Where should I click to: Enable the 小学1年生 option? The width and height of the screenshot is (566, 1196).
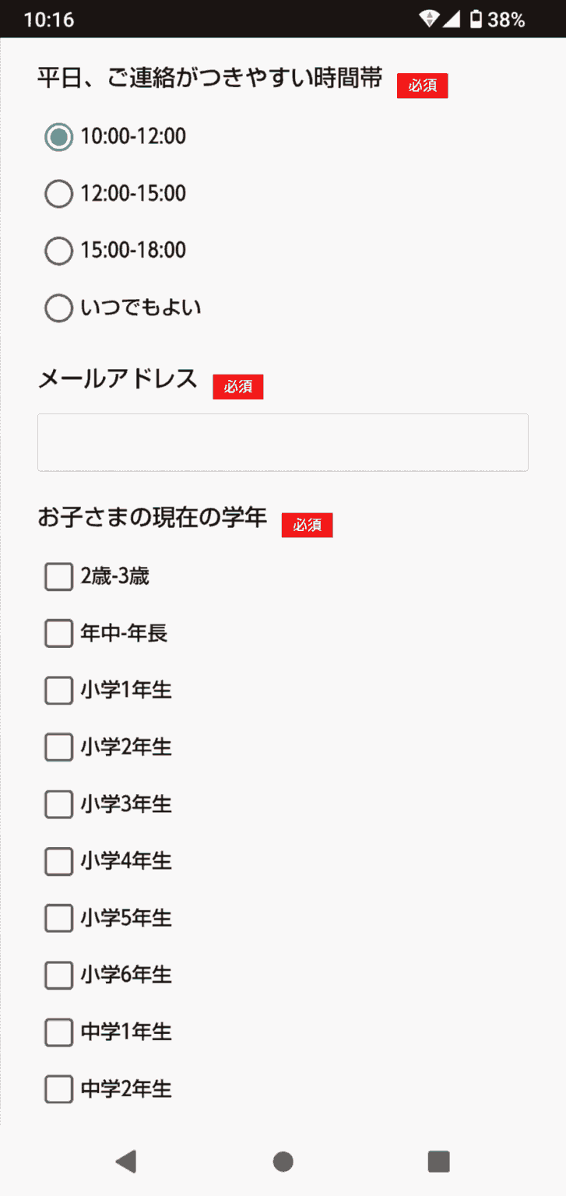click(x=58, y=690)
